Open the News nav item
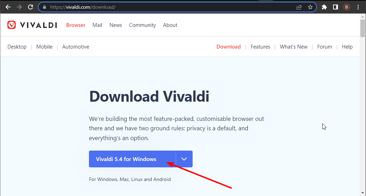 point(116,25)
